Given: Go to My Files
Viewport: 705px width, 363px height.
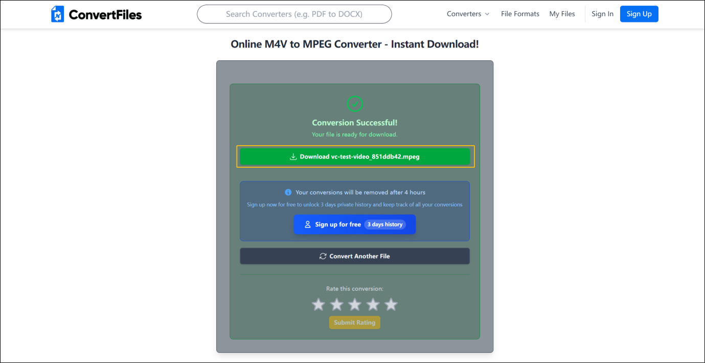Looking at the screenshot, I should click(x=562, y=14).
